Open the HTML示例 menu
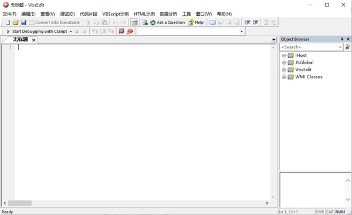 pos(144,14)
